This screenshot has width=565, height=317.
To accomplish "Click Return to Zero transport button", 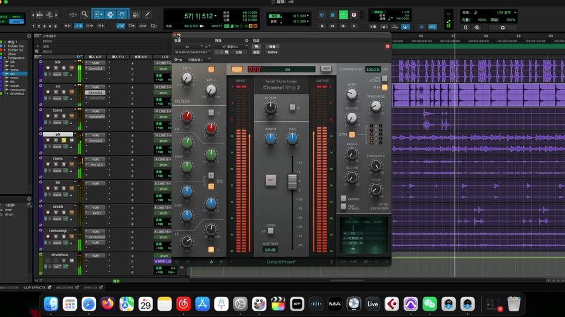I will click(x=322, y=26).
